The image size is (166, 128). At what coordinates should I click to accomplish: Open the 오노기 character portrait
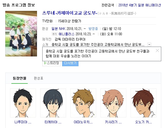pyautogui.click(x=144, y=103)
